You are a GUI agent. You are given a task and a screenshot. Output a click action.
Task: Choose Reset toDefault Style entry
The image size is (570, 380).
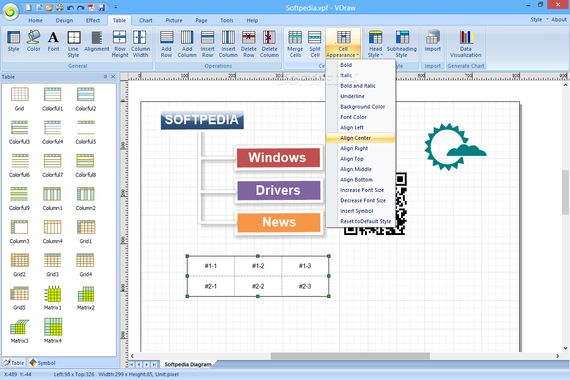360,221
